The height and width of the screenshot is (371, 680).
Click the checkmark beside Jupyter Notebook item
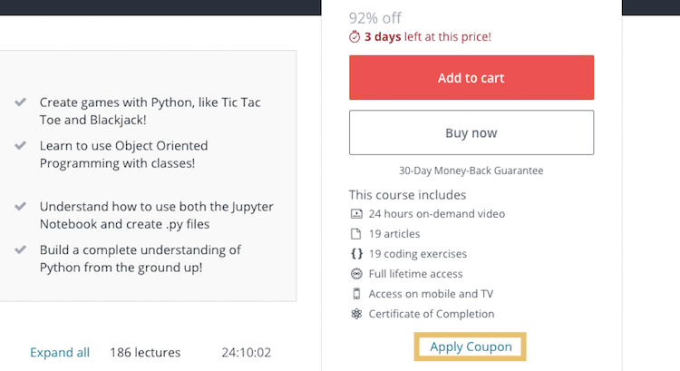pyautogui.click(x=20, y=206)
